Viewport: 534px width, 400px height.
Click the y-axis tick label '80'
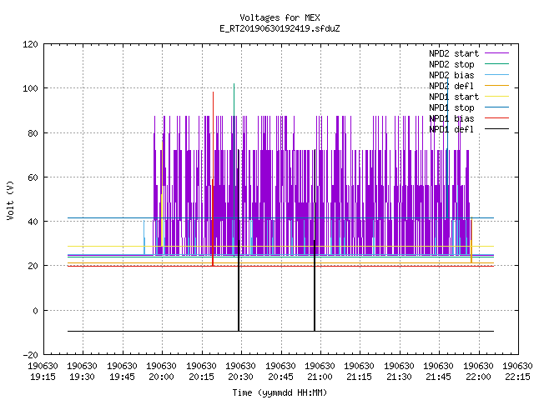click(33, 133)
